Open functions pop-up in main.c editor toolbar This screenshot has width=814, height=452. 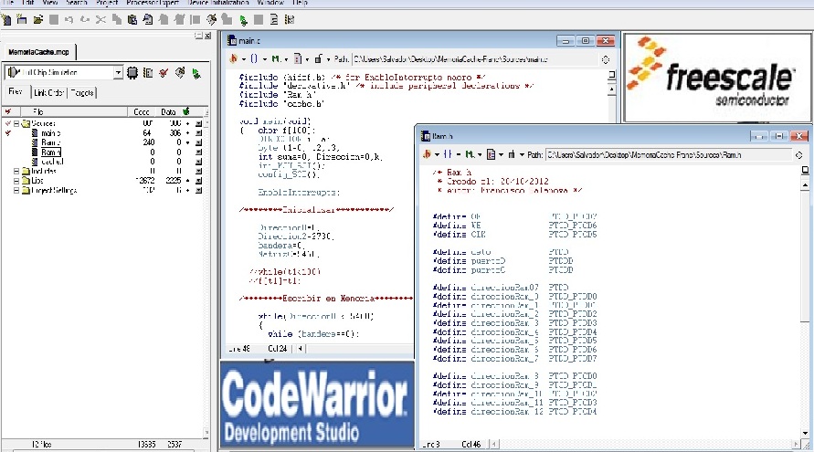tap(254, 58)
